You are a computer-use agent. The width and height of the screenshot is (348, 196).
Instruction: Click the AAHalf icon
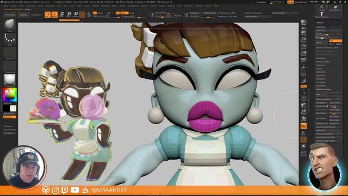(303, 53)
